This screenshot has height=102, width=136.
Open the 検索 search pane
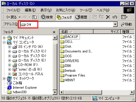pyautogui.click(x=47, y=17)
